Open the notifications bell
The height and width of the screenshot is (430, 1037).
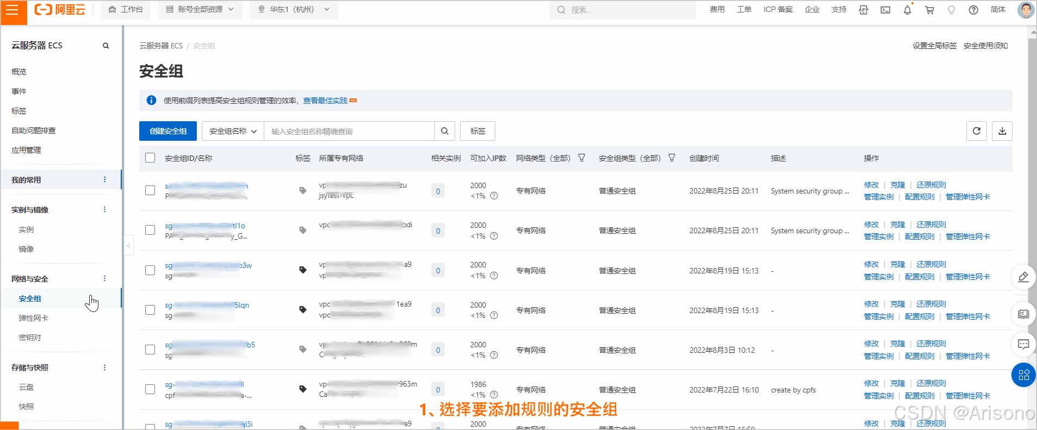(x=907, y=10)
